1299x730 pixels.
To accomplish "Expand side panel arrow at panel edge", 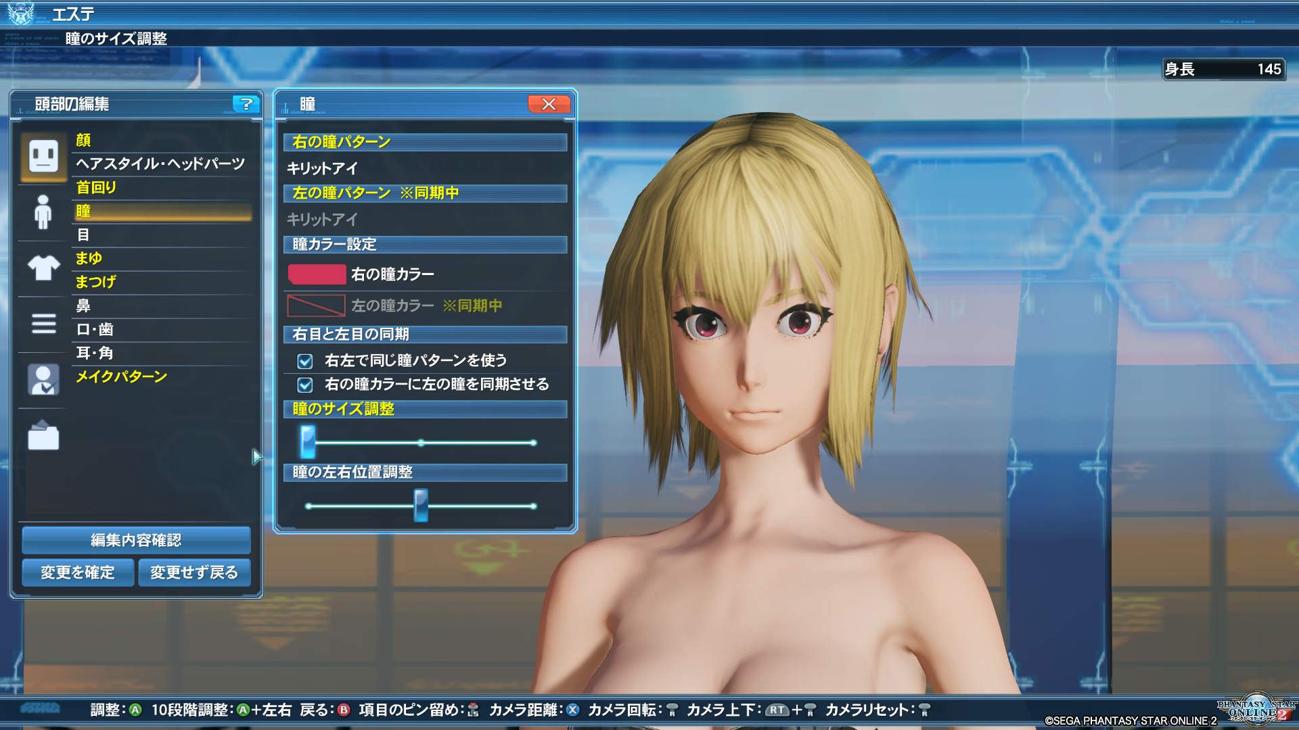I will (257, 457).
